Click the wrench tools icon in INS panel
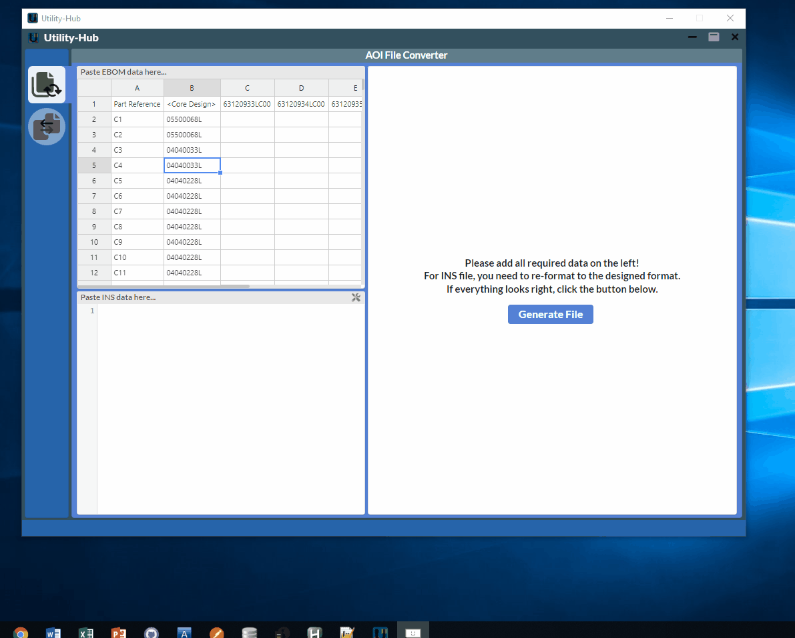This screenshot has width=795, height=638. coord(356,298)
